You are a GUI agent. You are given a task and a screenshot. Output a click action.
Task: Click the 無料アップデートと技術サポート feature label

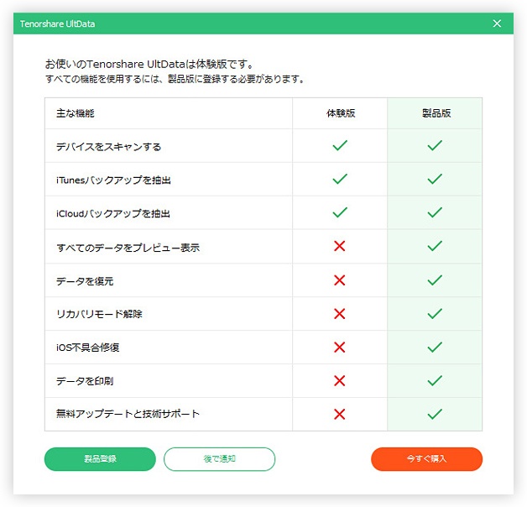click(128, 414)
